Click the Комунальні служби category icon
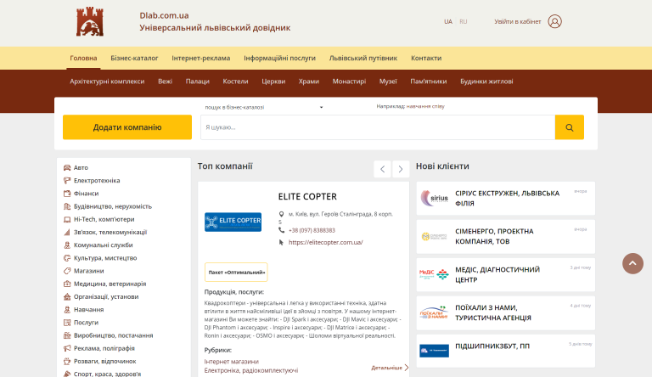652x377 pixels. [x=67, y=245]
